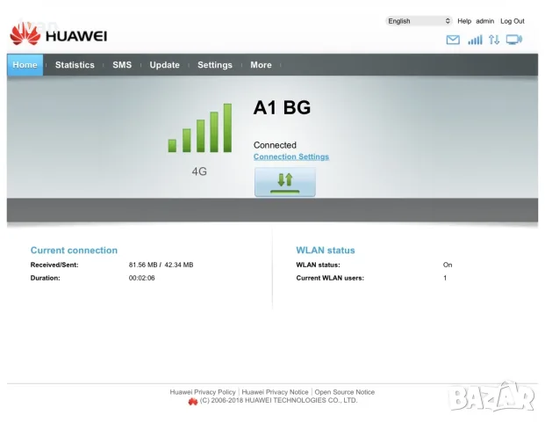The height and width of the screenshot is (422, 545).
Task: Open Huawei Privacy Notice link
Action: (275, 392)
